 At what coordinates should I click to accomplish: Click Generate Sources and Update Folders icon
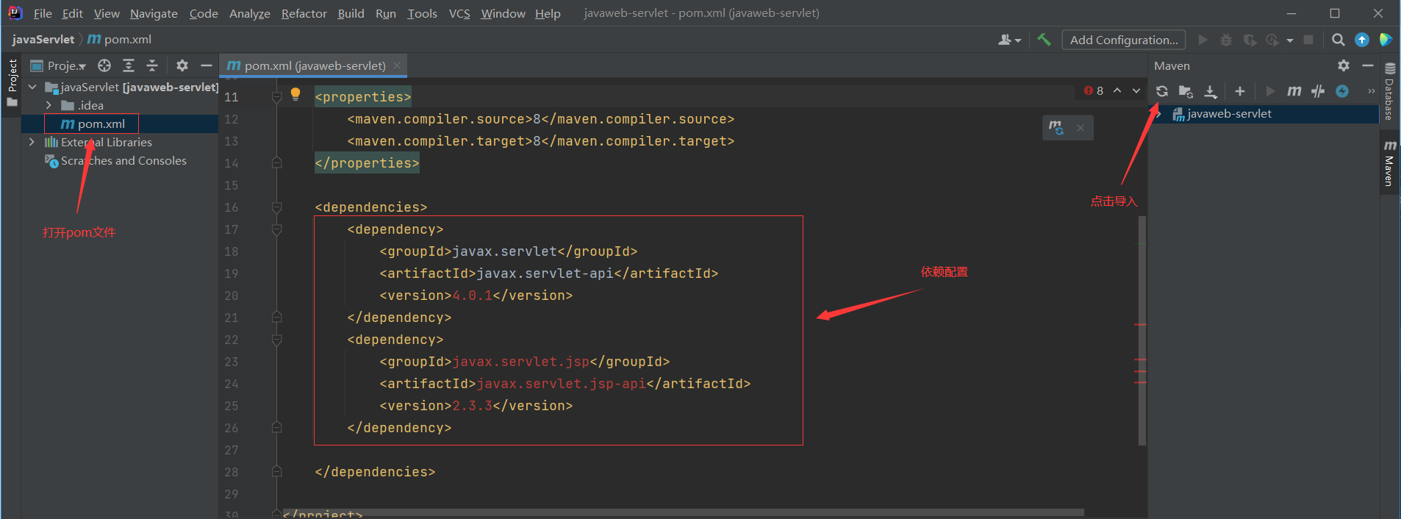click(1186, 91)
